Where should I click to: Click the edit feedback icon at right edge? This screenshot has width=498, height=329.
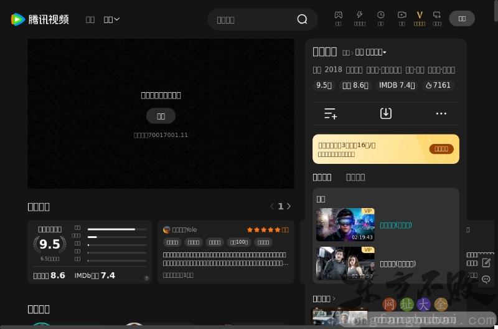(486, 262)
